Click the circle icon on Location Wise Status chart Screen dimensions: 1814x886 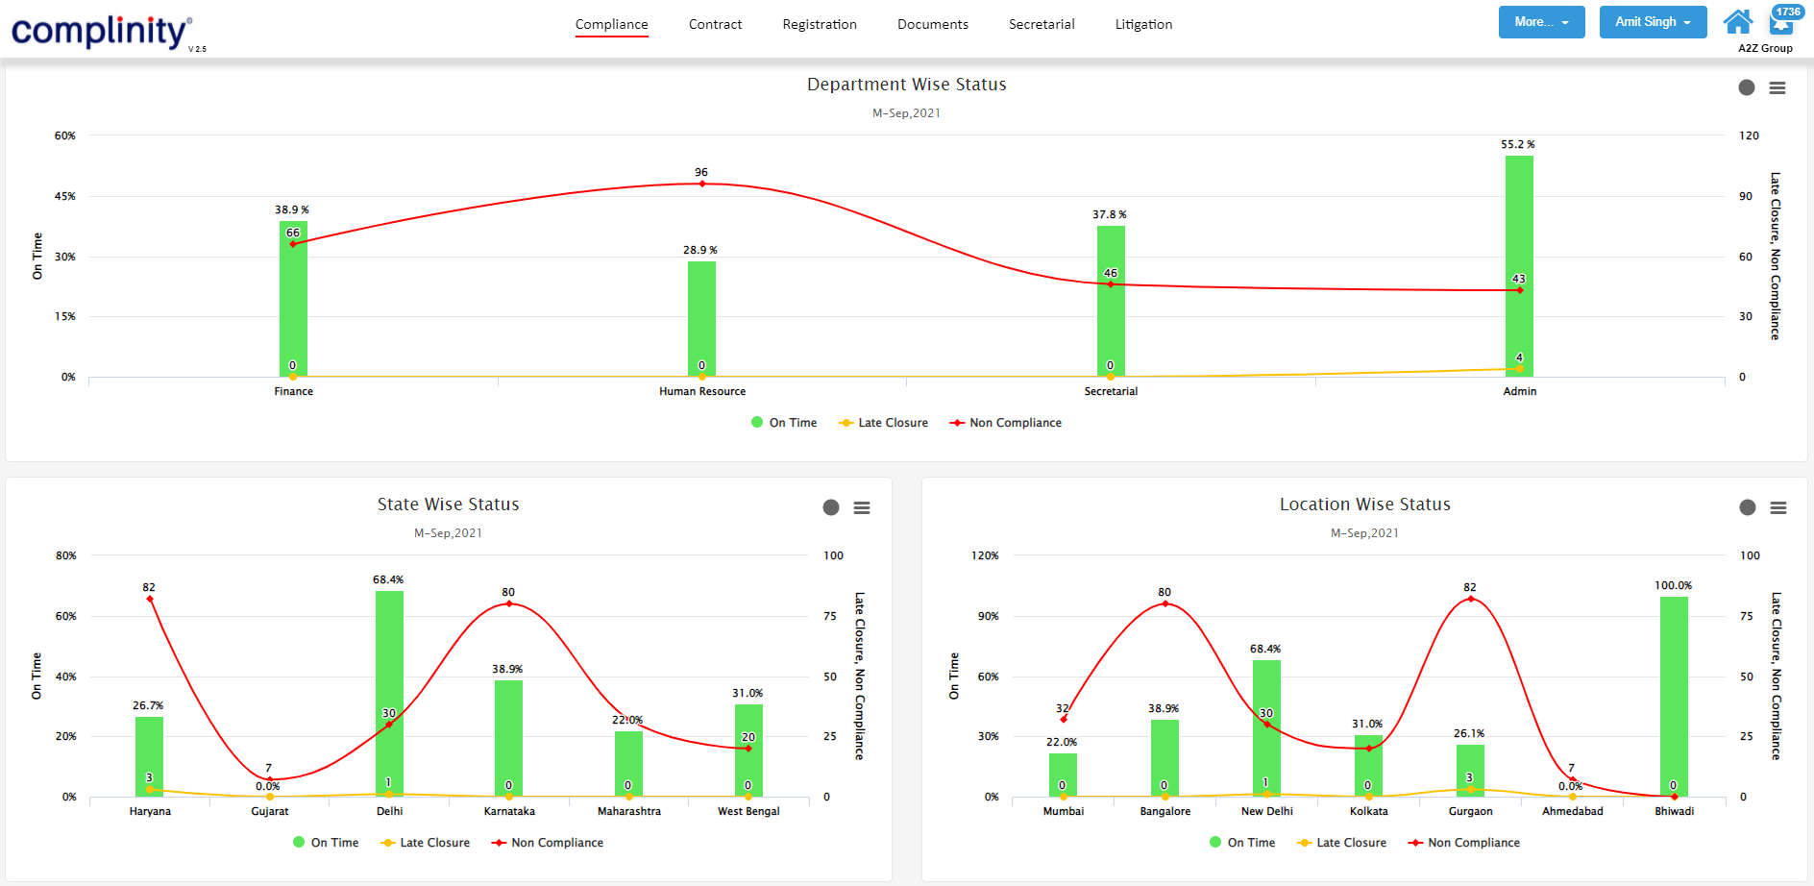[1747, 507]
